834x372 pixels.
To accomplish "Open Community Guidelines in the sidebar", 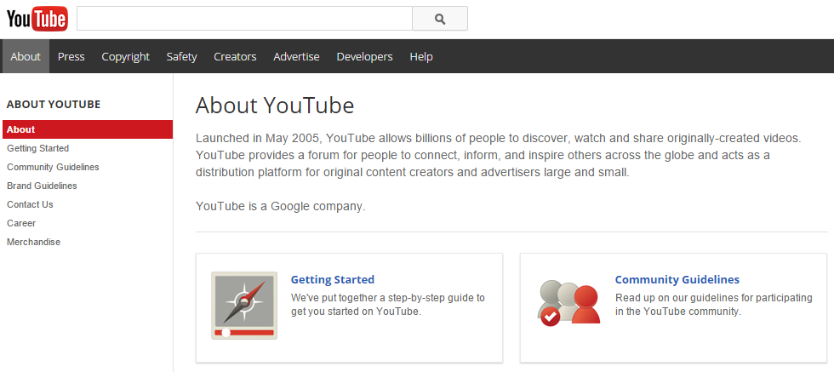I will (53, 167).
